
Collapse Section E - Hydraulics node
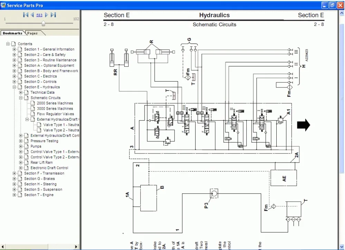click(14, 87)
